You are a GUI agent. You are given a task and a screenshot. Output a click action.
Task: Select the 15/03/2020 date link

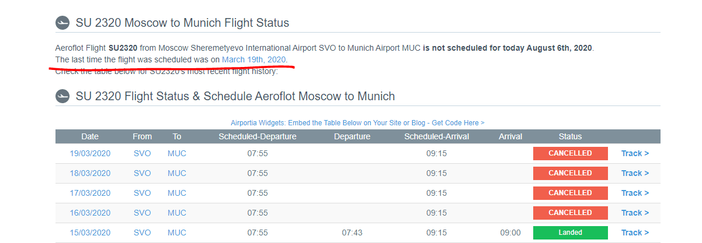pos(90,233)
